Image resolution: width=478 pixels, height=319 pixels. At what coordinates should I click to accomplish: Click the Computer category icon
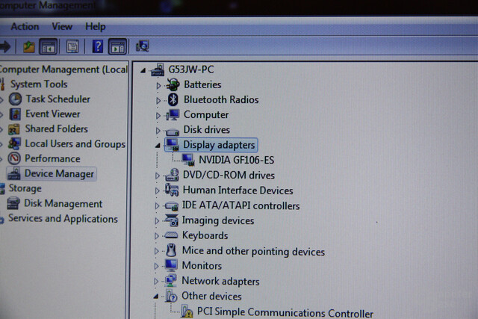click(x=173, y=114)
